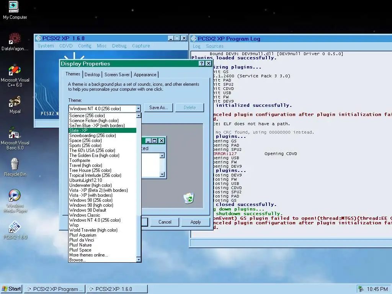Click the recycle bin icon in theme preview
This screenshot has height=294, width=392.
coord(188,198)
